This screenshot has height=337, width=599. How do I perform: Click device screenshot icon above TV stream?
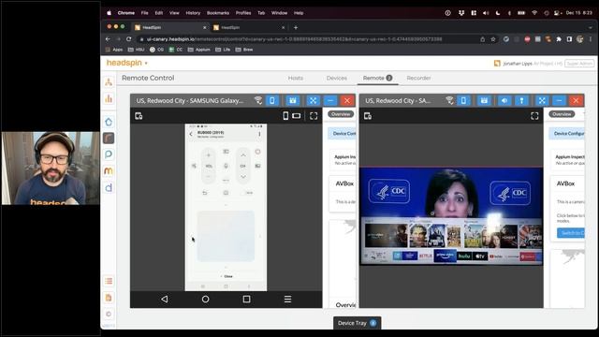(x=368, y=116)
